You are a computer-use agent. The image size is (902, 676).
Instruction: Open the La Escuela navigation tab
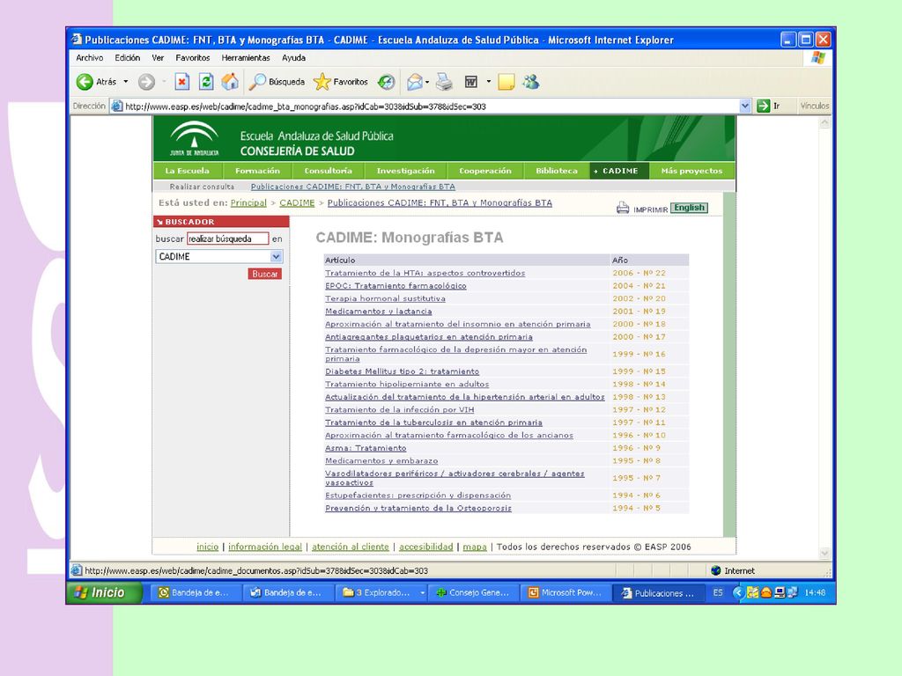coord(187,171)
